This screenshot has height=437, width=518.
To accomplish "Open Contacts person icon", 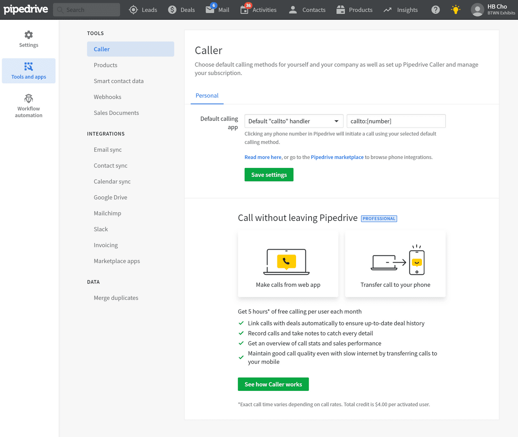I will pos(293,10).
